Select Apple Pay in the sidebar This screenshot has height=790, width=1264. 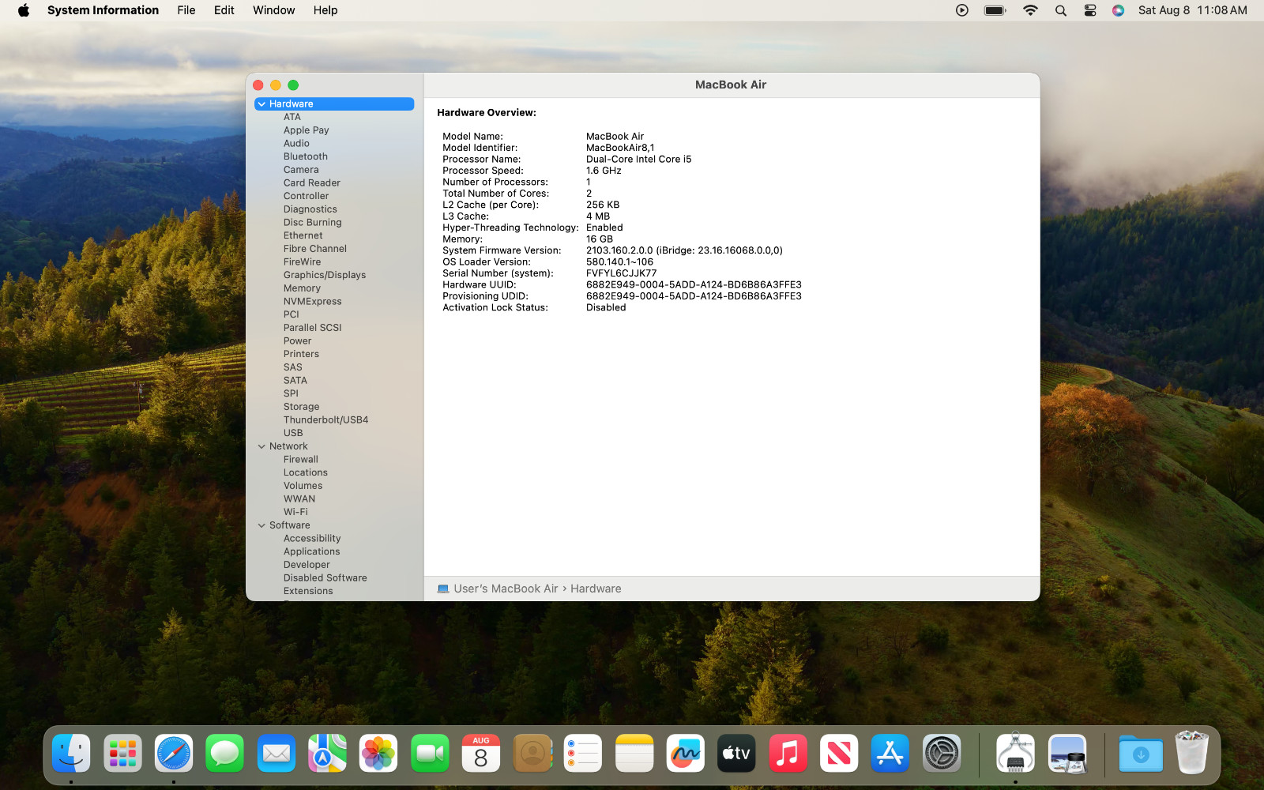307,130
